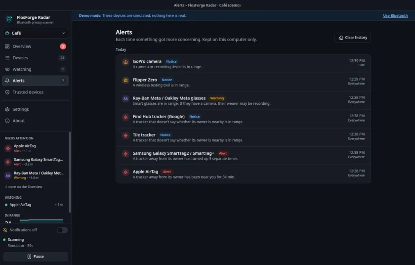Click the bug icon on the Flipper Zero alert
Screen dimensions: 415x265
(x=125, y=80)
